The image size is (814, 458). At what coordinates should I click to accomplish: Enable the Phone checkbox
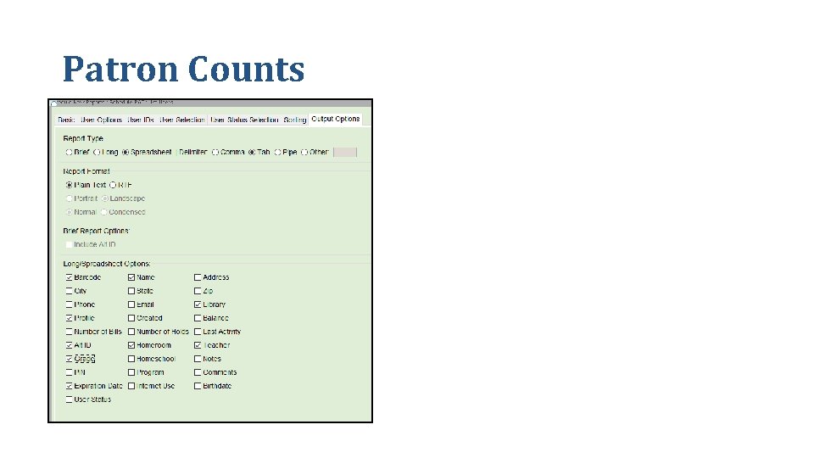[69, 304]
